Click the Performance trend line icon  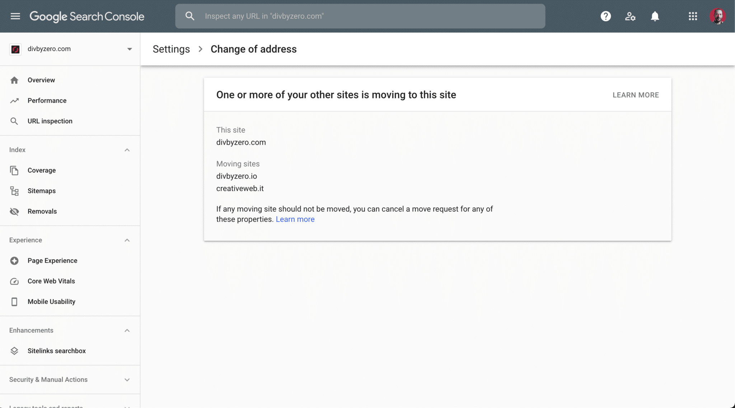click(14, 101)
